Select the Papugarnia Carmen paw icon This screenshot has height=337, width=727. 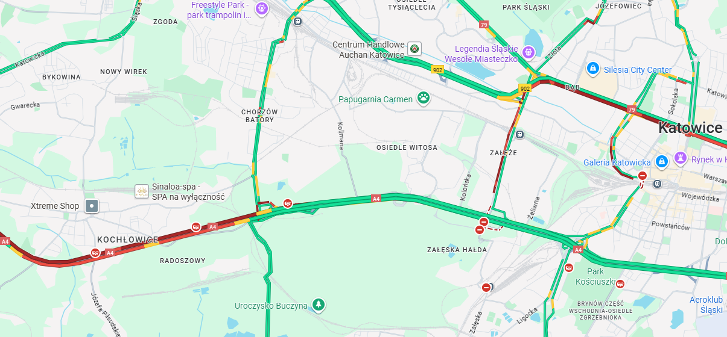click(424, 97)
